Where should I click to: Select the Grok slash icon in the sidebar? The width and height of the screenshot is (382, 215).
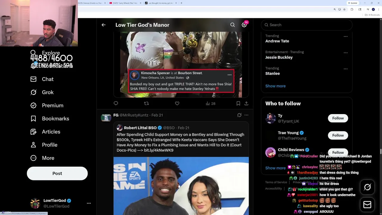point(33,92)
